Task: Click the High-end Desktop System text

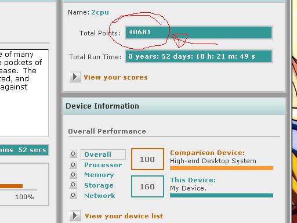Action: [x=213, y=161]
